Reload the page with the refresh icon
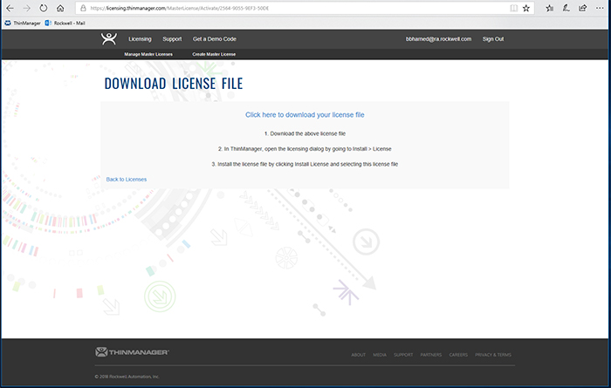 [44, 8]
